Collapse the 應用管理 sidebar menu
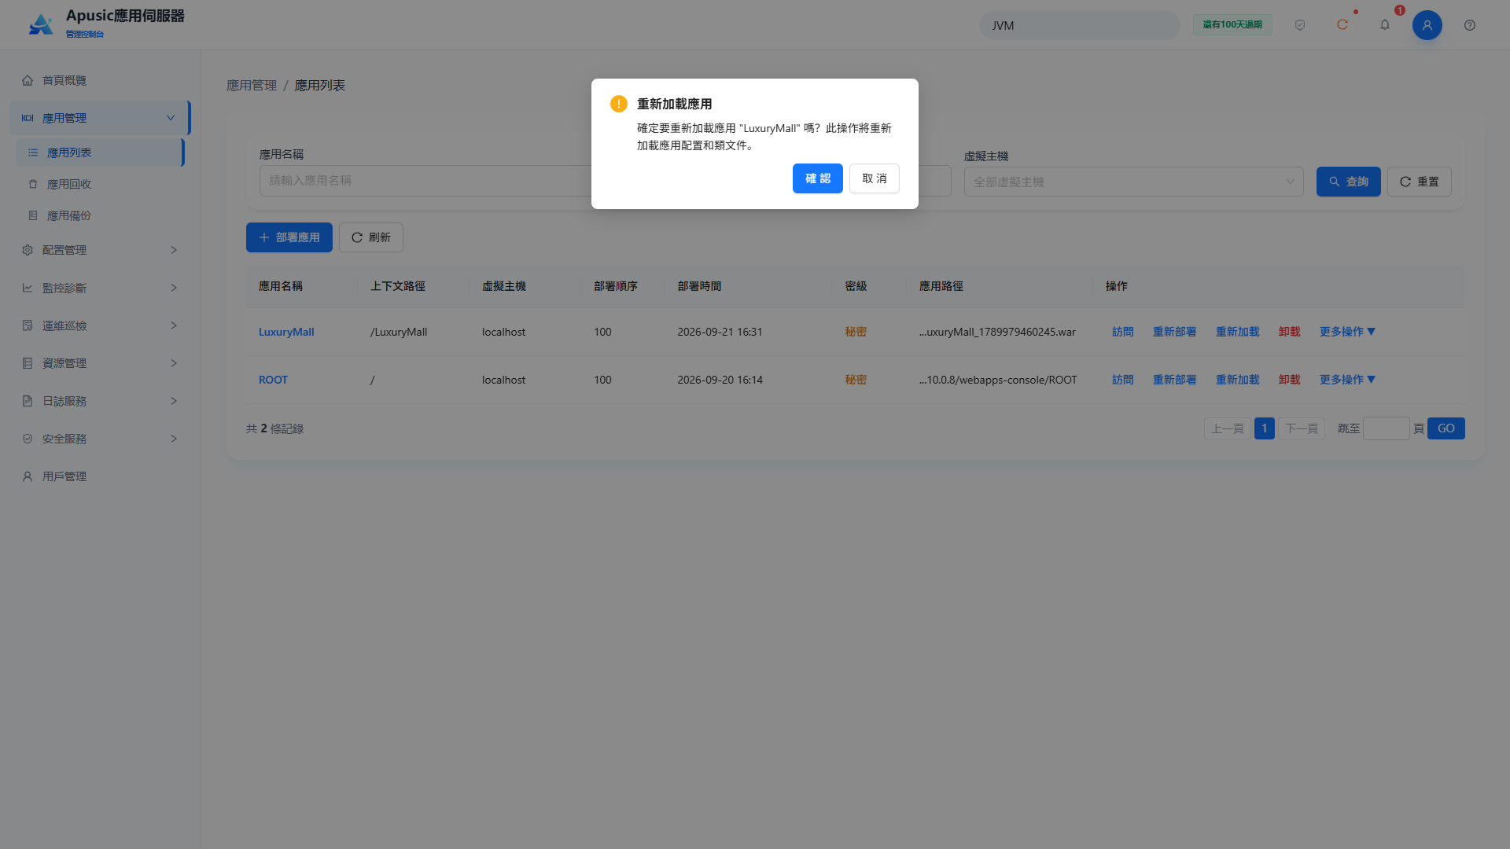This screenshot has width=1510, height=849. tap(101, 118)
